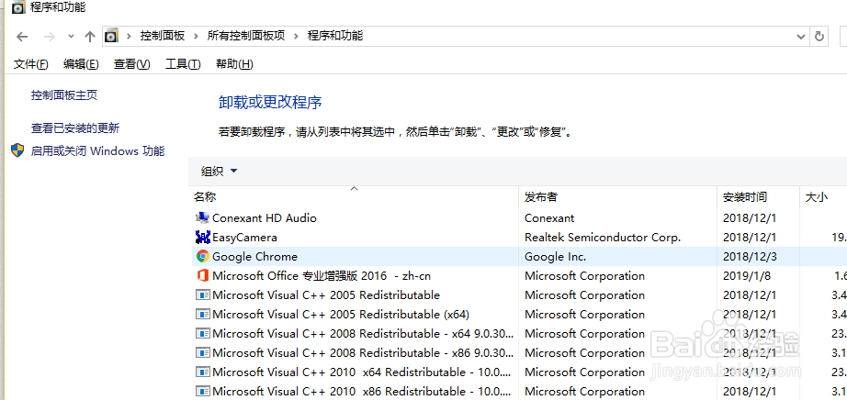The height and width of the screenshot is (400, 847).
Task: Open the 工具(T) menu
Action: [x=183, y=64]
